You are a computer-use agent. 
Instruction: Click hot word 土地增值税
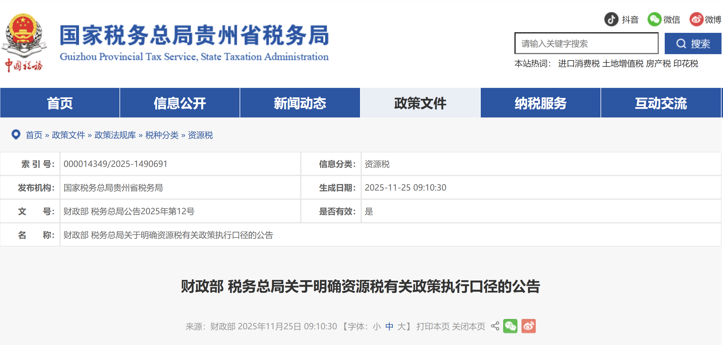click(623, 63)
